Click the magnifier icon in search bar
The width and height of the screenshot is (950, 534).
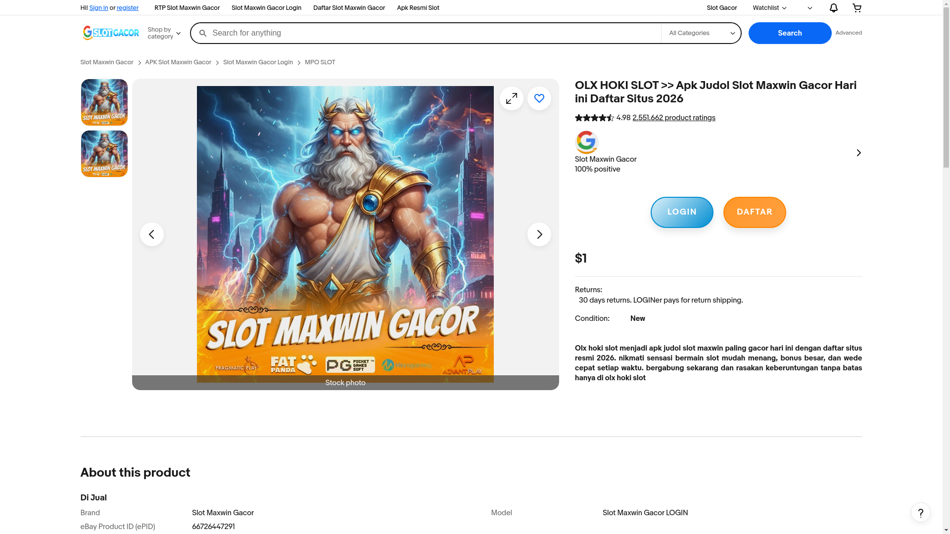(x=202, y=33)
